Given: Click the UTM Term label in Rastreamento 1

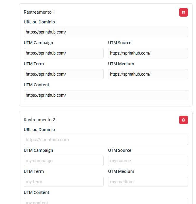Looking at the screenshot, I should pos(34,64).
